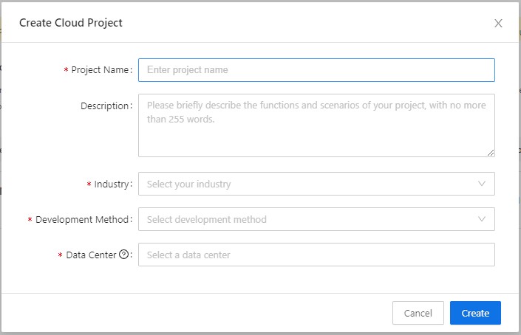Screen dimensions: 521x335
Task: Click the 'Development Method' field label
Action: point(83,219)
